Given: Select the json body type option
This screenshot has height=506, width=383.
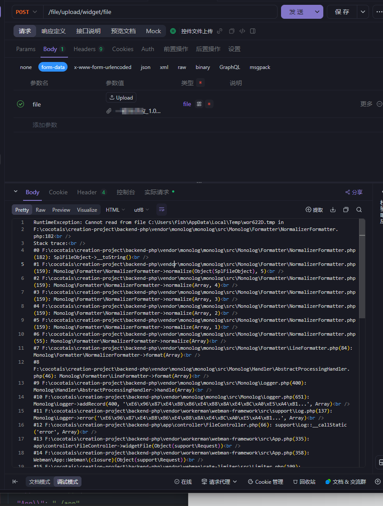Looking at the screenshot, I should (x=145, y=67).
